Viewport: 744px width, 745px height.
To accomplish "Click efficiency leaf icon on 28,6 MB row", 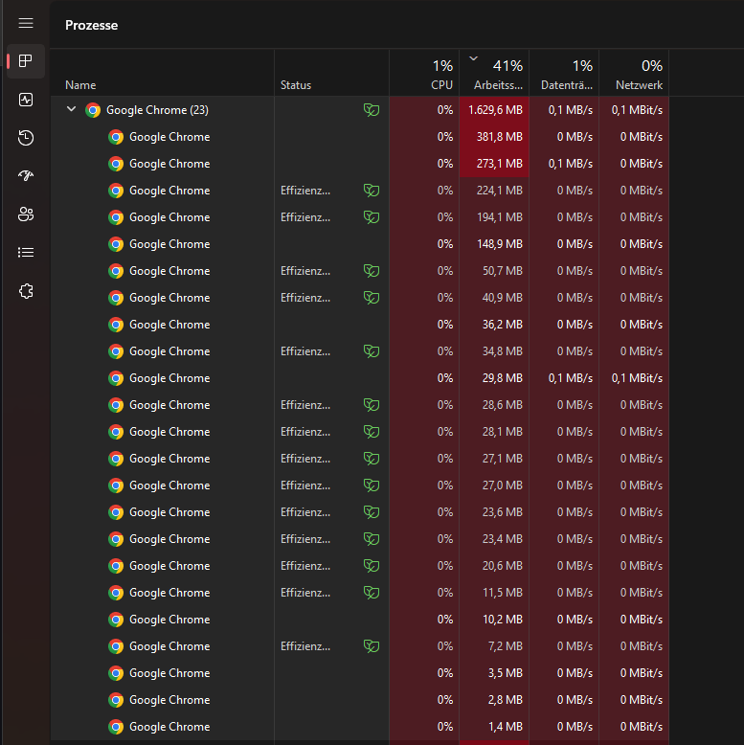I will click(x=372, y=405).
